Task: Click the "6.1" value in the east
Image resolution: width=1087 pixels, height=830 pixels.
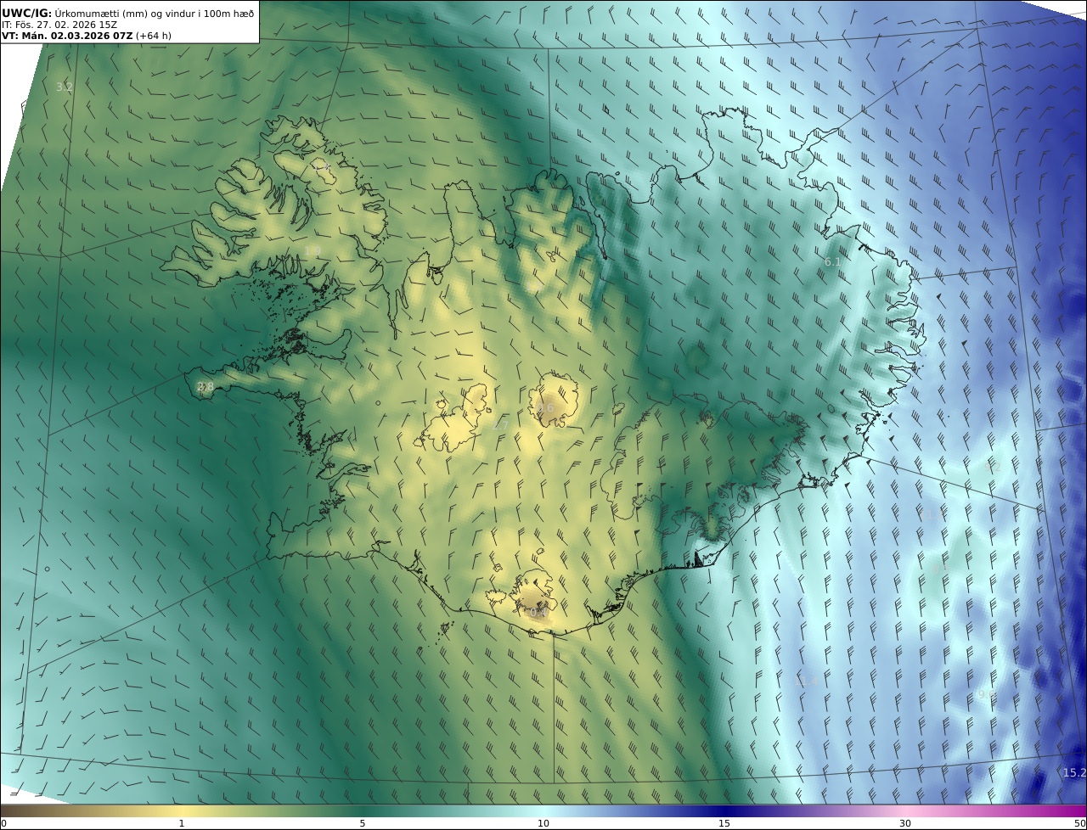Action: [832, 262]
